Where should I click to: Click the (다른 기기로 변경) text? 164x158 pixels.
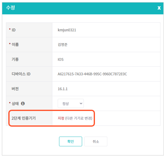(79, 118)
